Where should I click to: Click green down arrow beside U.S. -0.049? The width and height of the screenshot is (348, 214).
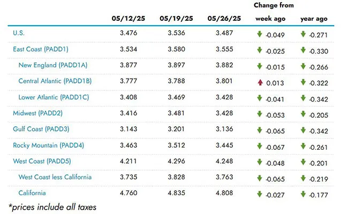pos(260,34)
